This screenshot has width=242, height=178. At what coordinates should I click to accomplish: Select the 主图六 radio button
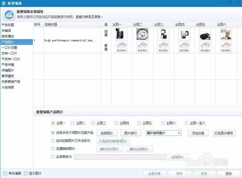click(163, 123)
